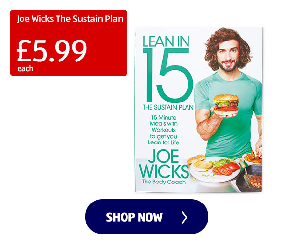Select the Joe Wicks The Sustain Plan title
Viewport: 293px width, 244px height.
click(x=70, y=19)
